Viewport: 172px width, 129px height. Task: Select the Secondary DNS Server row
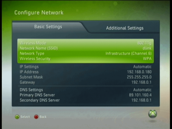85,100
